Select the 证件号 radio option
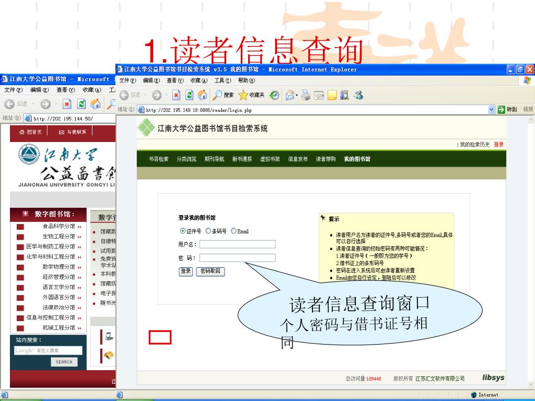Viewport: 535px width, 401px height. click(182, 231)
